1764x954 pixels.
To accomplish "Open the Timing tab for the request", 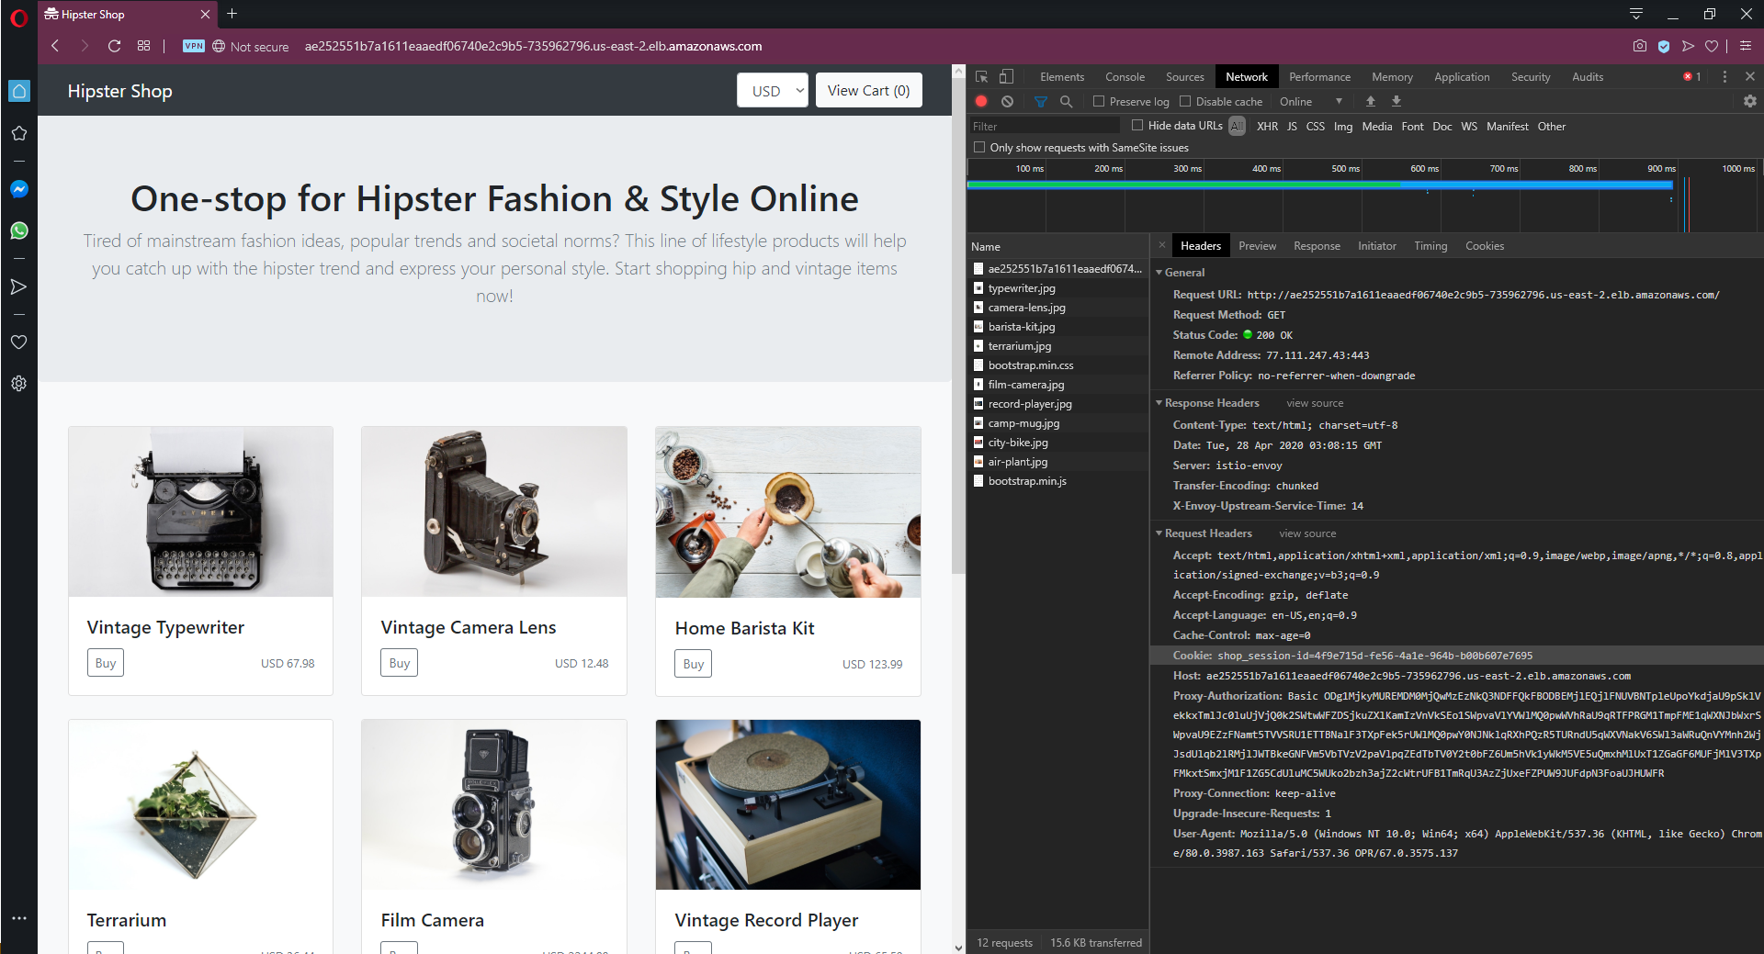I will point(1430,246).
